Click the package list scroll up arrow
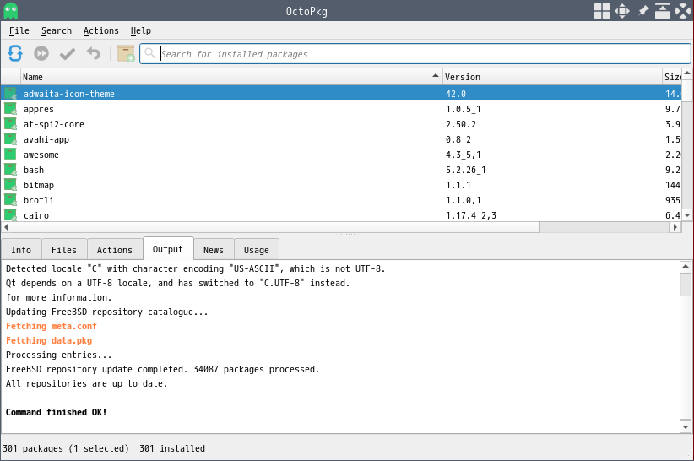The height and width of the screenshot is (461, 694). [x=687, y=73]
